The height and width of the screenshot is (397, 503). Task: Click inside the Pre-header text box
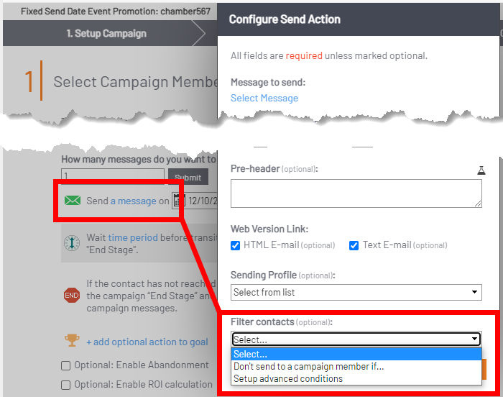tap(356, 193)
